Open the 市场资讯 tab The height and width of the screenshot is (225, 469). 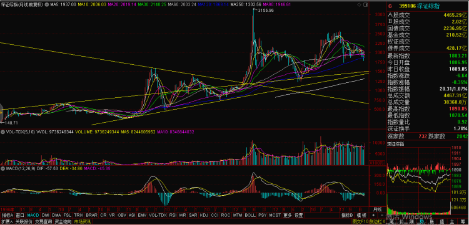(83, 221)
